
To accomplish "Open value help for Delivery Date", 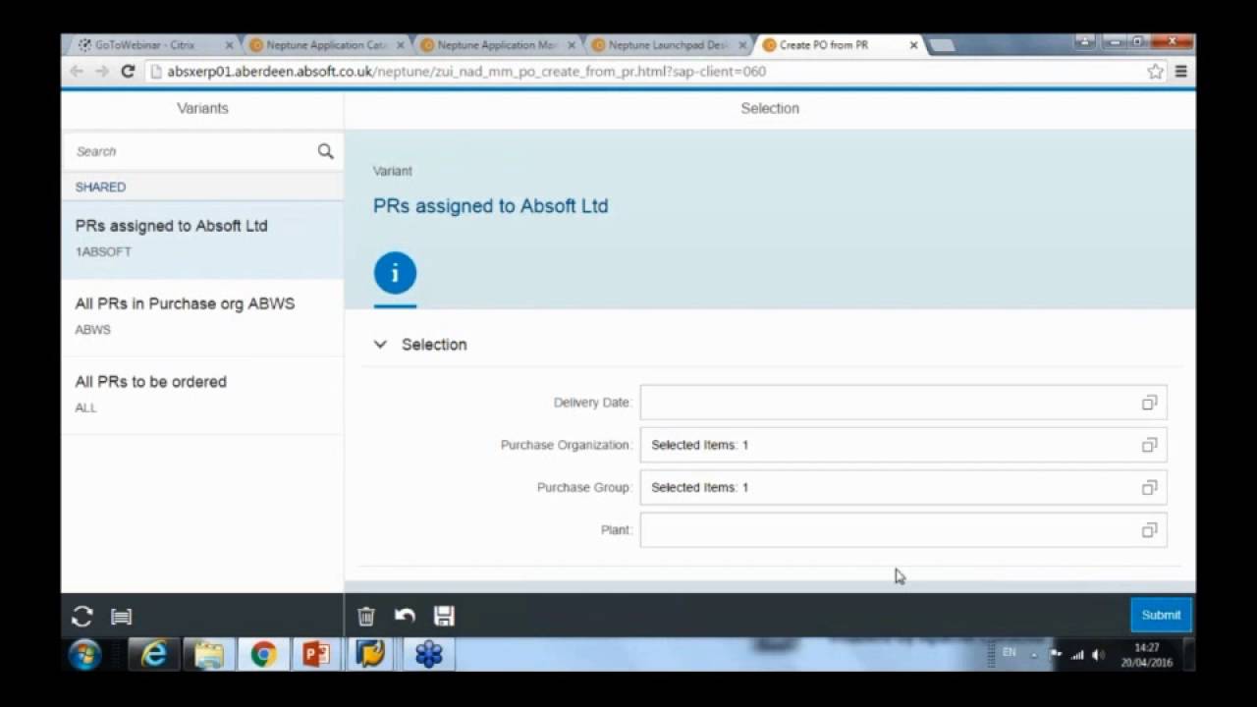I will (1149, 403).
